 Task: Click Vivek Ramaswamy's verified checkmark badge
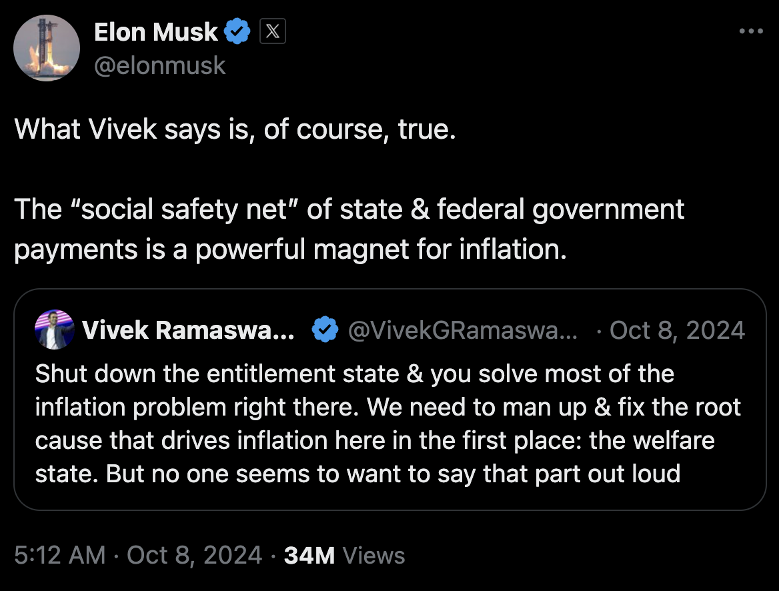click(325, 330)
